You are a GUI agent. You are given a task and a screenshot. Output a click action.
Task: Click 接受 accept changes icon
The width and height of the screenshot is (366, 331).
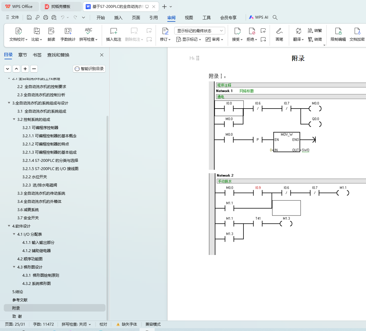coord(237,31)
